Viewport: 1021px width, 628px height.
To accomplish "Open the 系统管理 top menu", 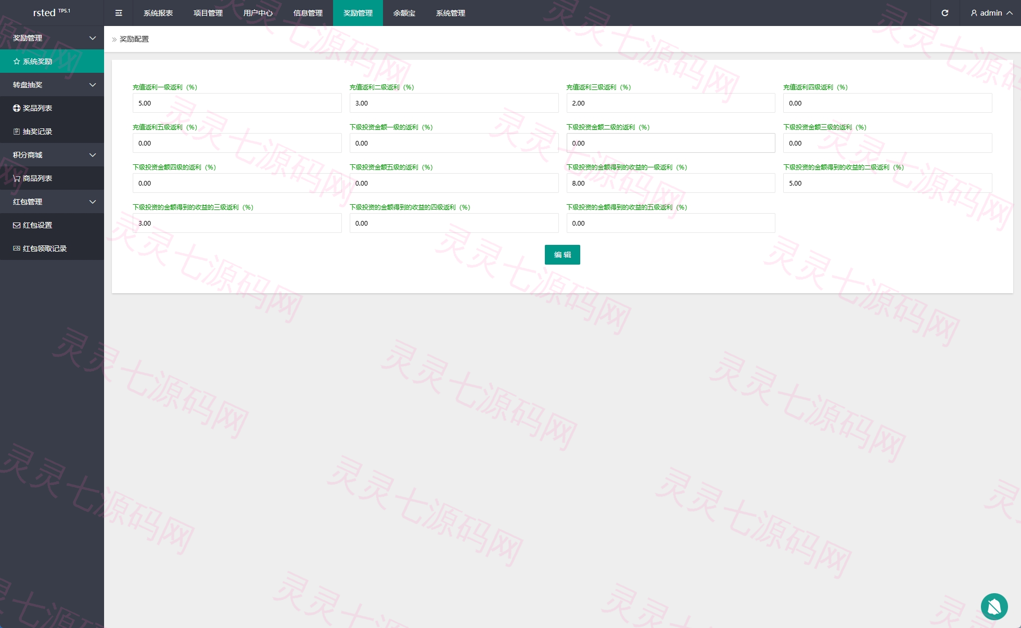I will click(x=451, y=13).
